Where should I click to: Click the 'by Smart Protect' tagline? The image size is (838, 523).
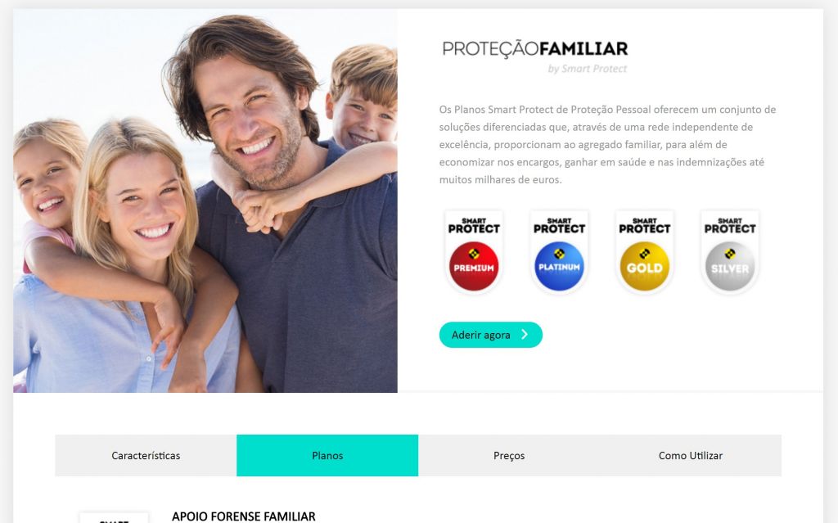587,69
